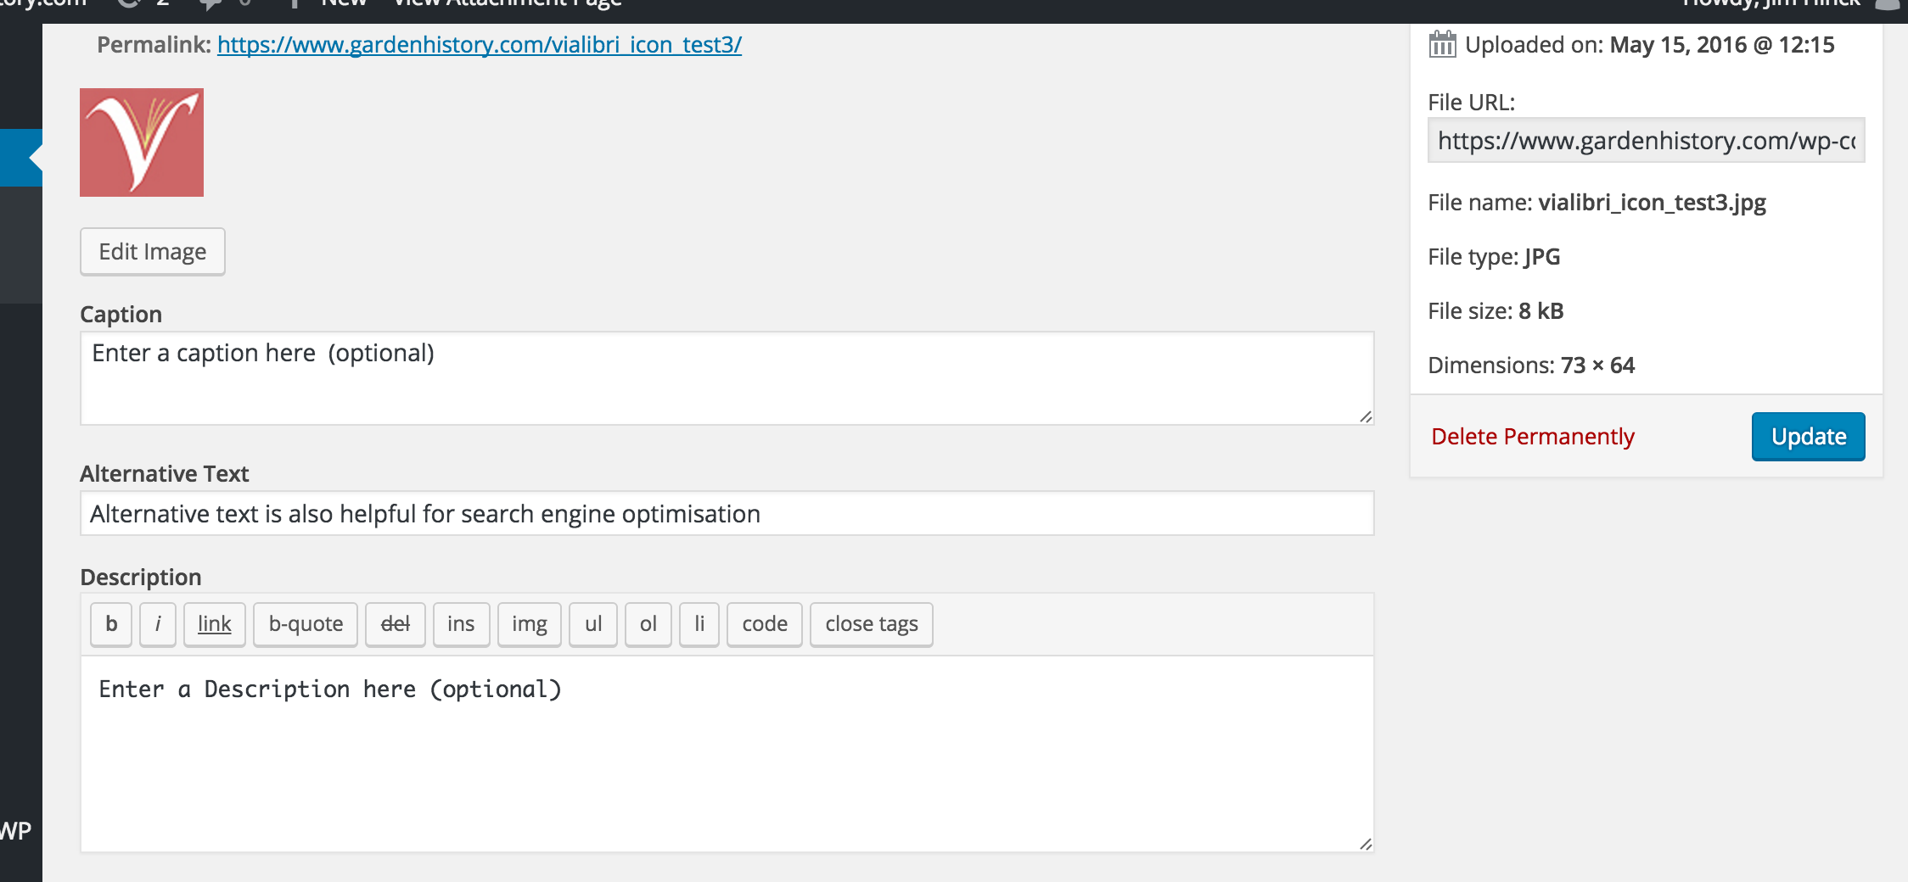1908x882 pixels.
Task: Open the vialibri_icon_test3 permalink
Action: [480, 45]
